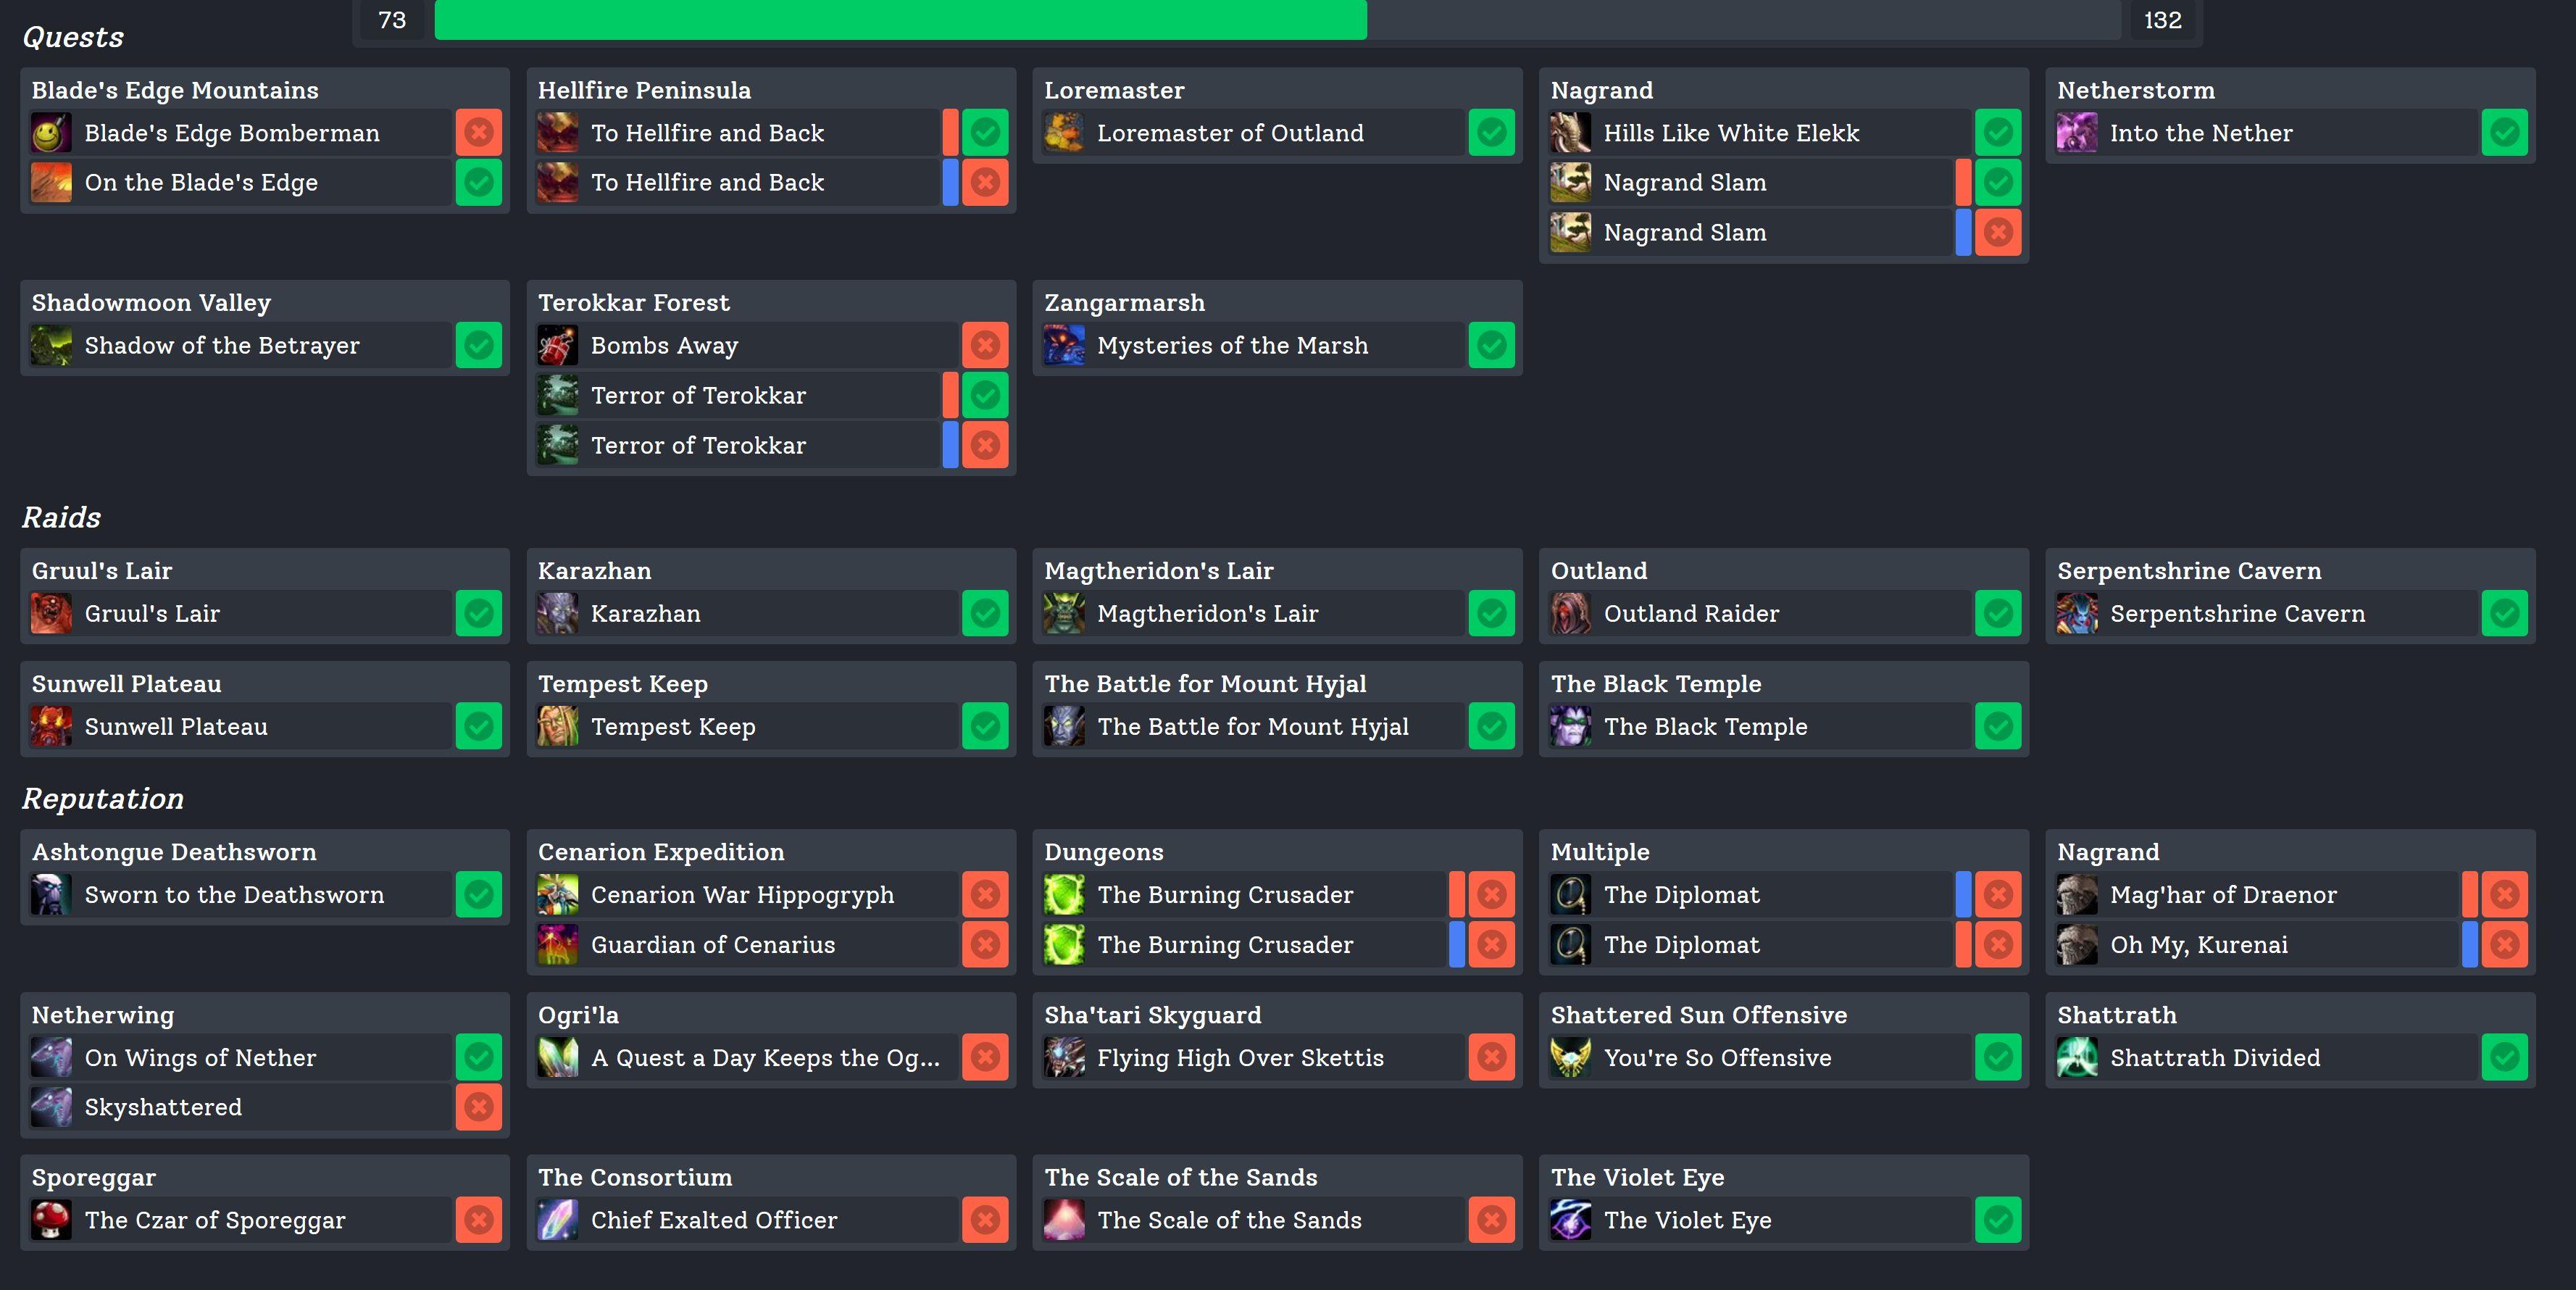Click the Reputation section heading

[103, 799]
